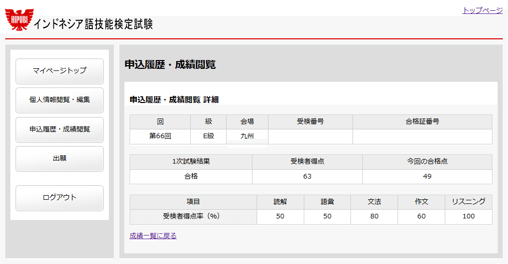Select the リスニング score 100
This screenshot has width=508, height=264.
pos(469,216)
